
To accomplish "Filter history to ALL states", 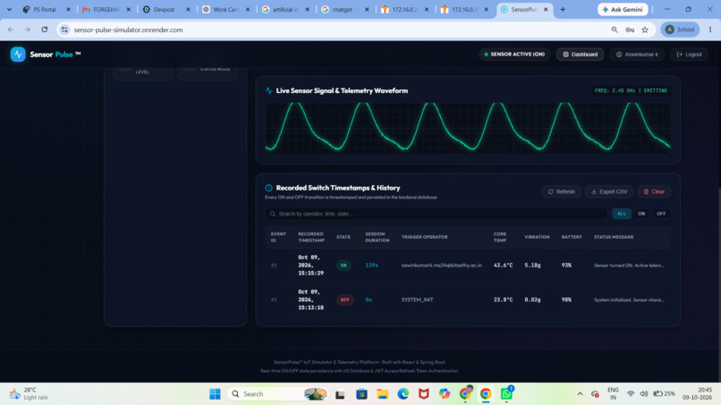I will pyautogui.click(x=621, y=214).
